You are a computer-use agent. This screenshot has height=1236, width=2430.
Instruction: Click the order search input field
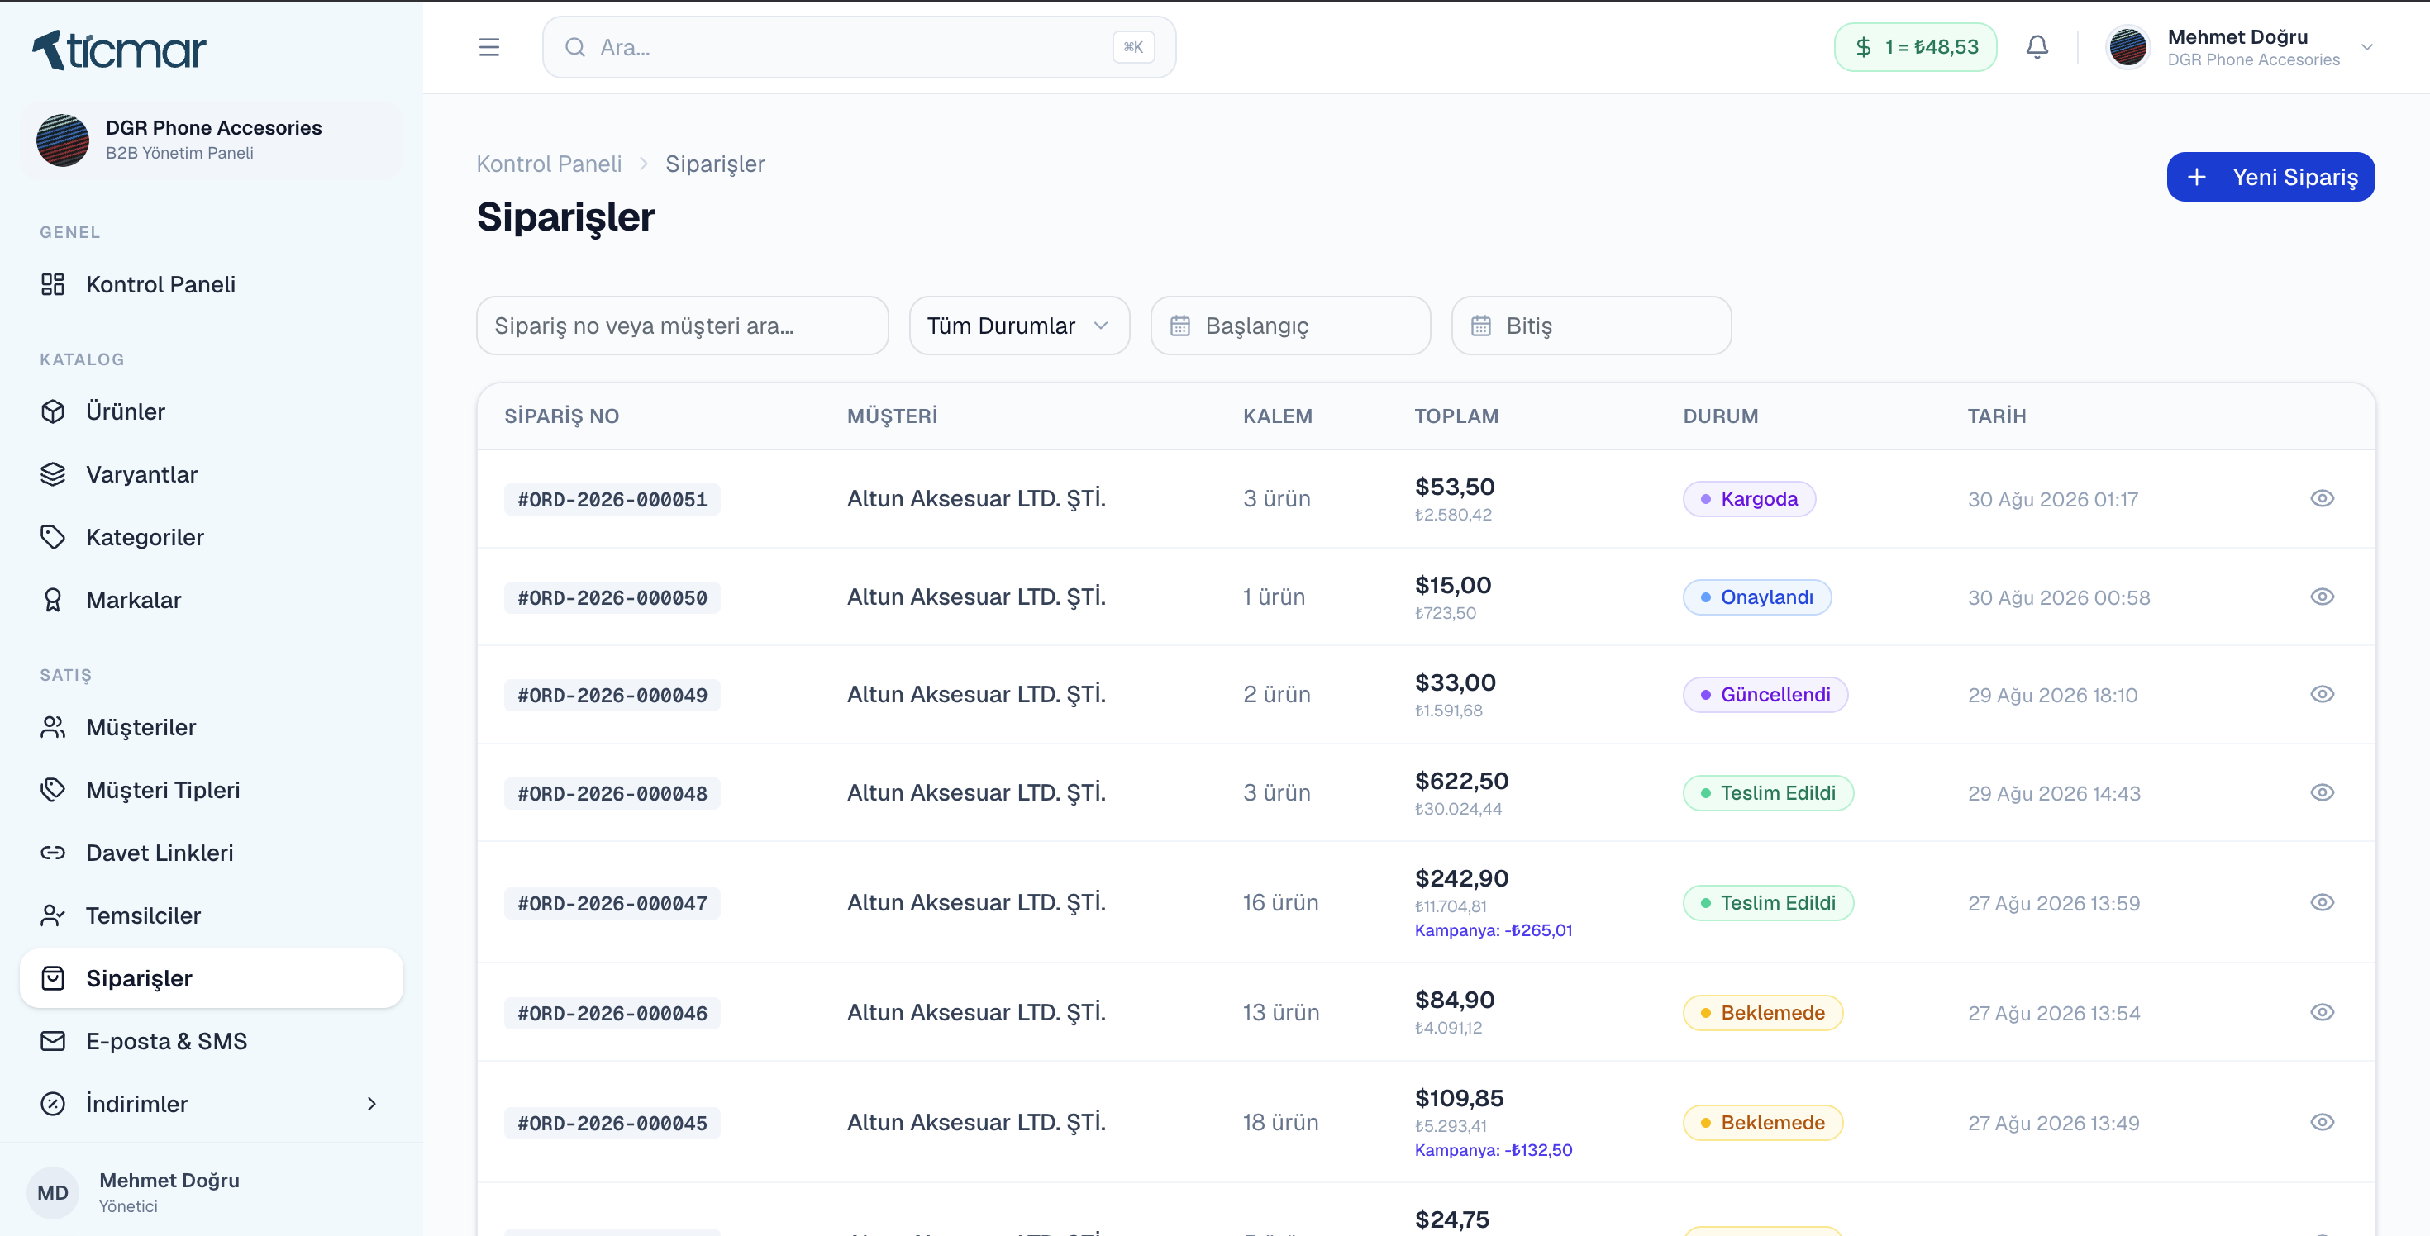[682, 326]
